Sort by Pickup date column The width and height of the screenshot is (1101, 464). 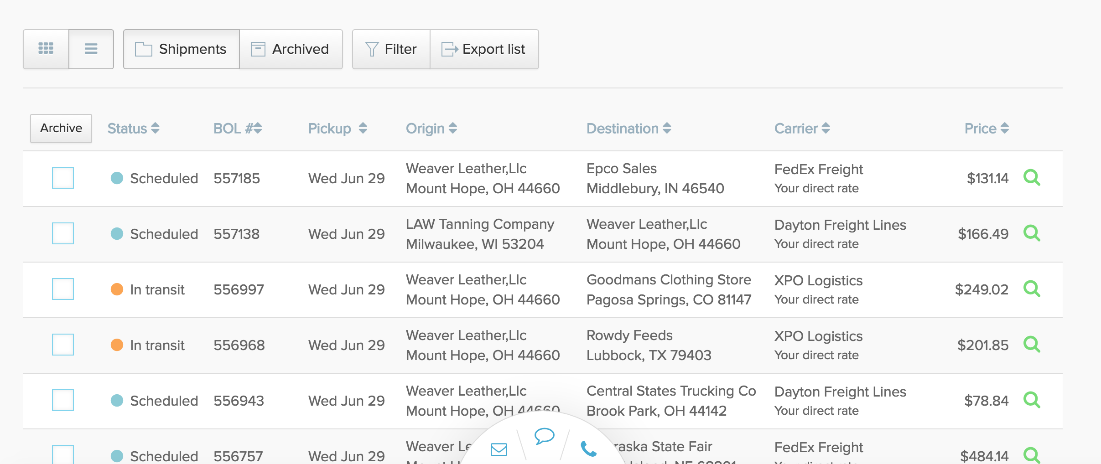(x=338, y=129)
